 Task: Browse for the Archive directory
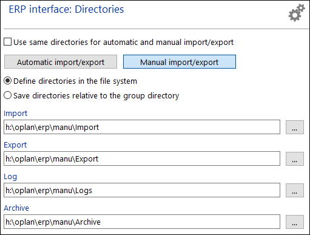pyautogui.click(x=295, y=222)
